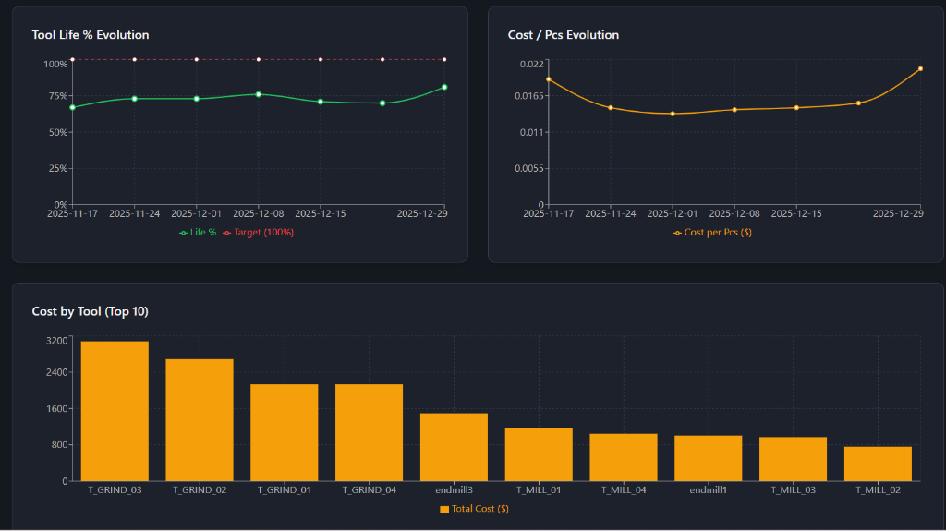
Task: Click the T_GRIND_02 cost bar
Action: 200,420
